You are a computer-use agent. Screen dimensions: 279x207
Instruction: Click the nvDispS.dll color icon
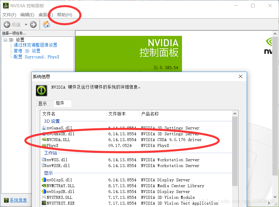[x=44, y=180]
